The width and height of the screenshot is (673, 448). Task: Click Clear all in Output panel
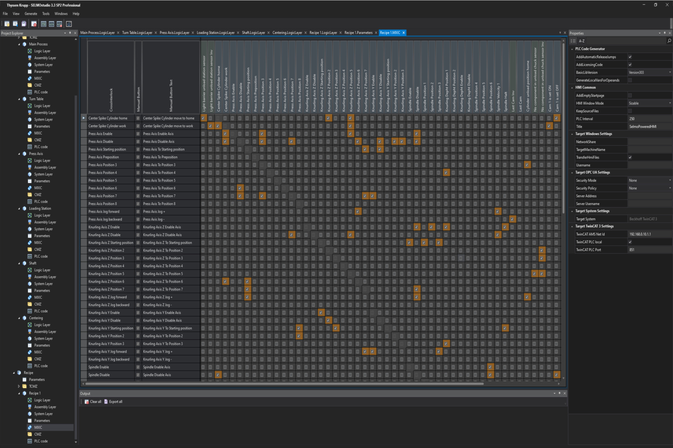94,401
